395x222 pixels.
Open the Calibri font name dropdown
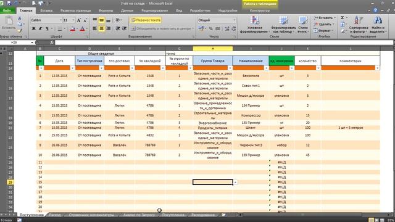pos(60,20)
